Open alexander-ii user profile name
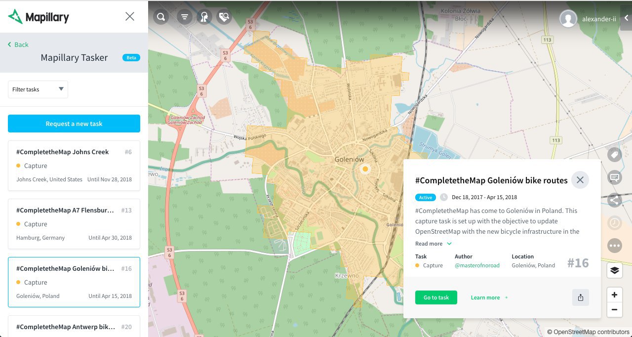Viewport: 632px width, 337px height. tap(599, 19)
